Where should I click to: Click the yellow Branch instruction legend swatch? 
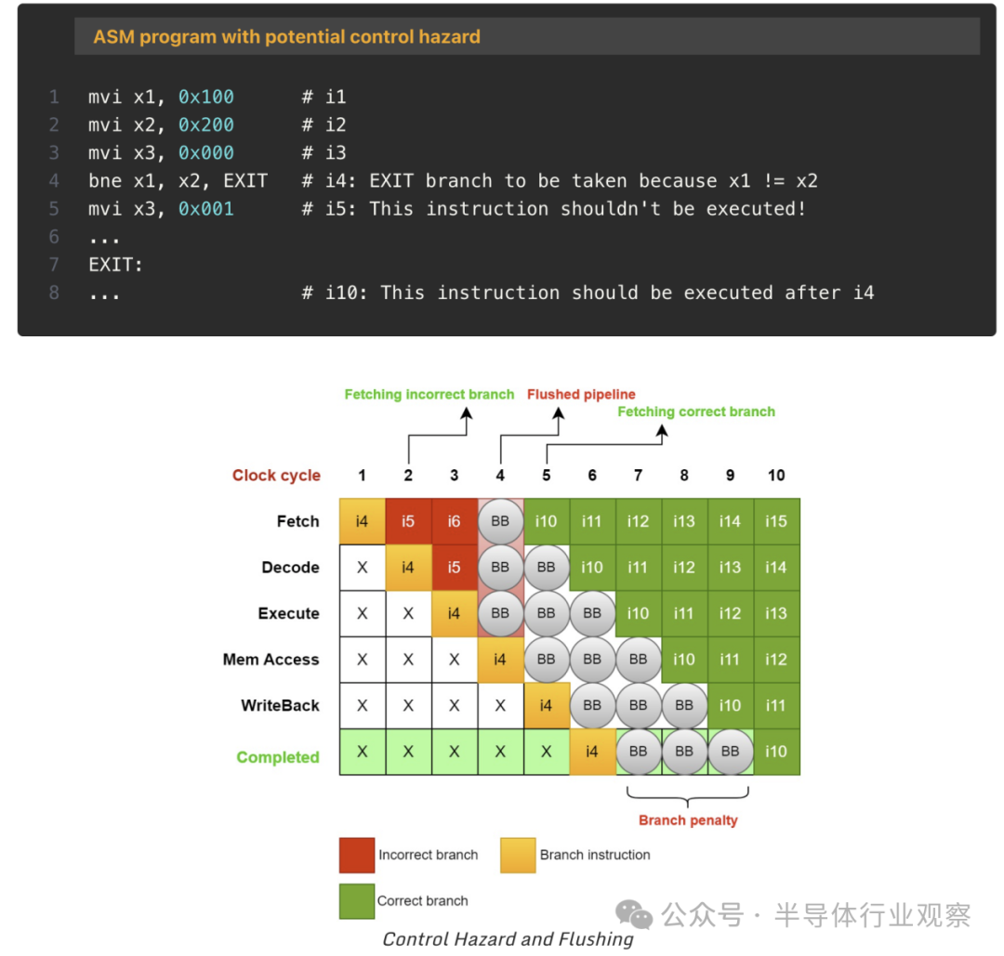[x=518, y=855]
